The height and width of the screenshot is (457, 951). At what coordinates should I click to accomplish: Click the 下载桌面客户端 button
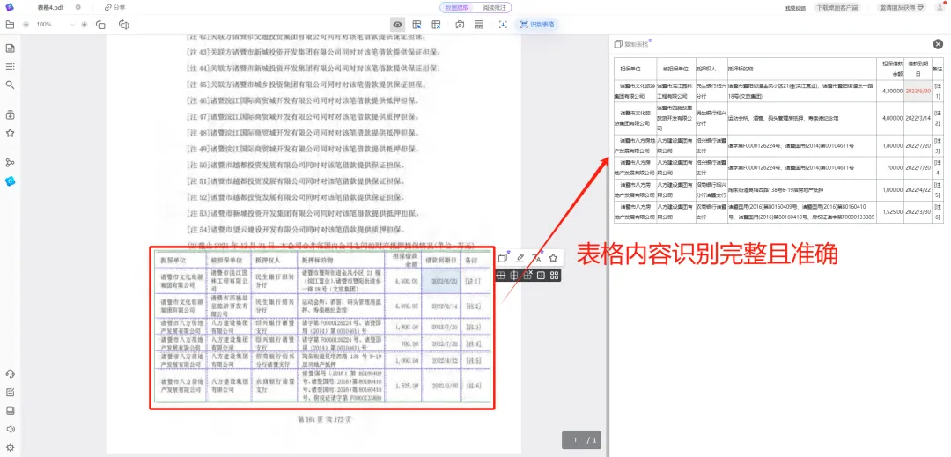point(837,8)
